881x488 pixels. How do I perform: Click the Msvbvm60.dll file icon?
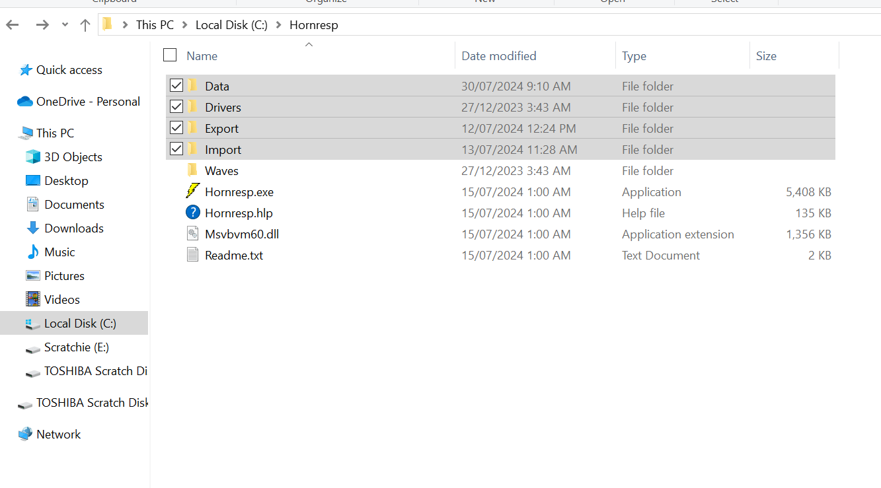point(192,234)
